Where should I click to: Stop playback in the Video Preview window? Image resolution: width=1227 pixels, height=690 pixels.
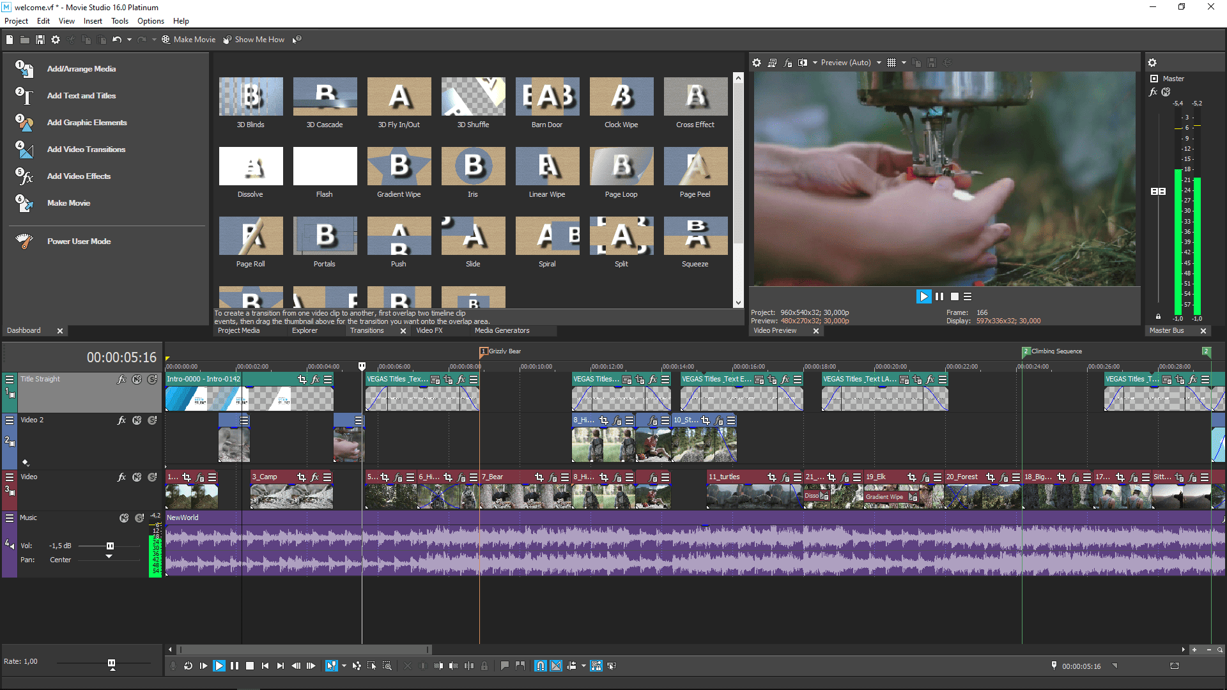[955, 296]
